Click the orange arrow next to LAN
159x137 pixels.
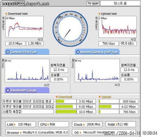(15, 125)
